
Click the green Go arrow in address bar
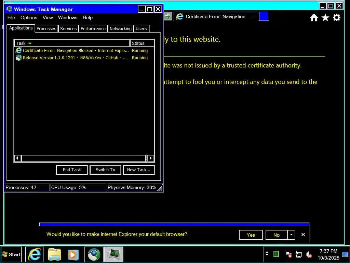point(167,16)
